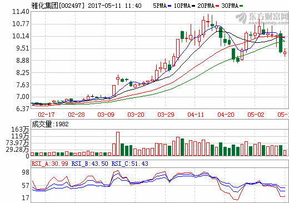Click the 10PMA legend label

182,6
